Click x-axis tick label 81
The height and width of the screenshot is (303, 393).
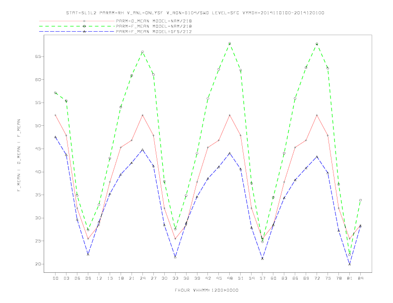pos(350,278)
